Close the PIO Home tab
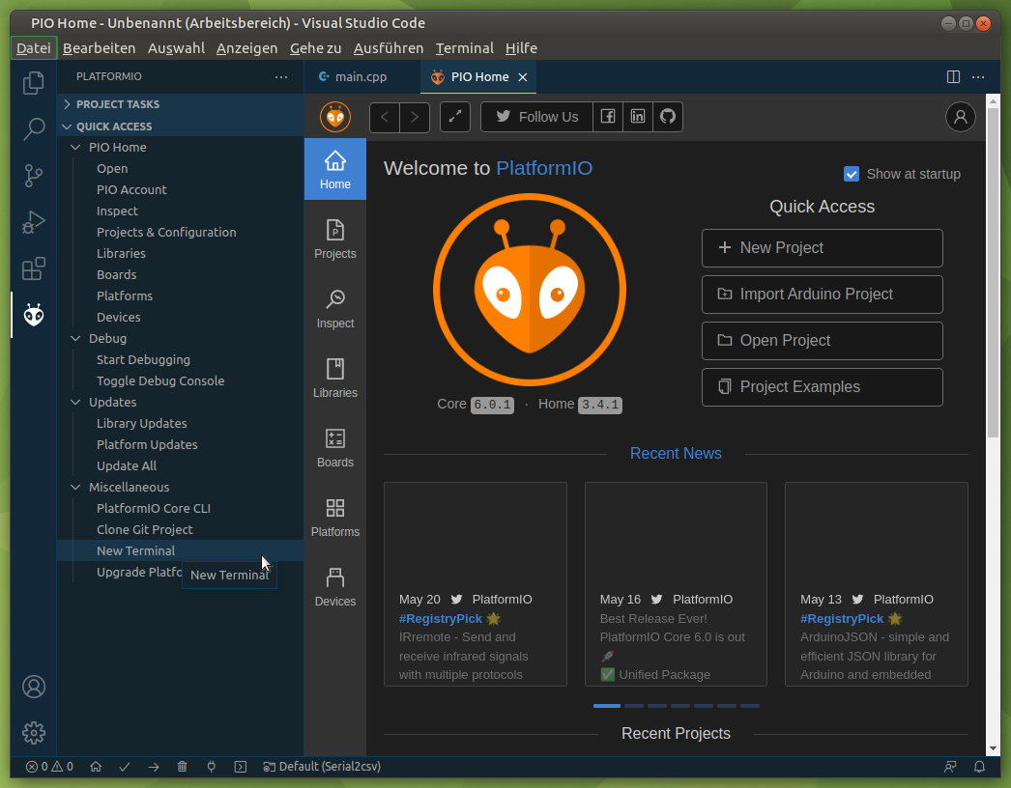This screenshot has width=1011, height=788. coord(523,77)
